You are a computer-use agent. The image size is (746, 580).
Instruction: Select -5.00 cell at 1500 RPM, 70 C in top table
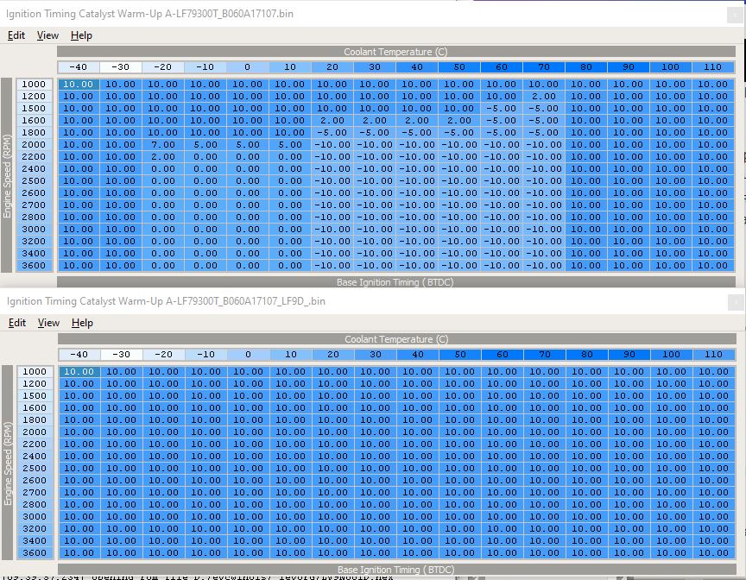click(x=543, y=109)
